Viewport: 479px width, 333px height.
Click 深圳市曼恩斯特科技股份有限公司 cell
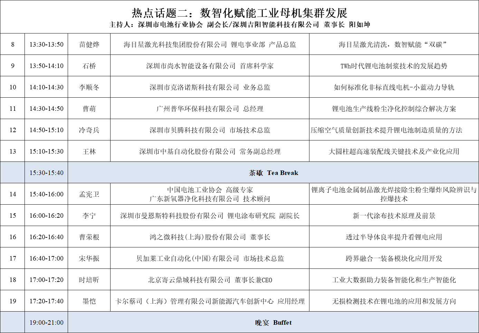coord(210,215)
